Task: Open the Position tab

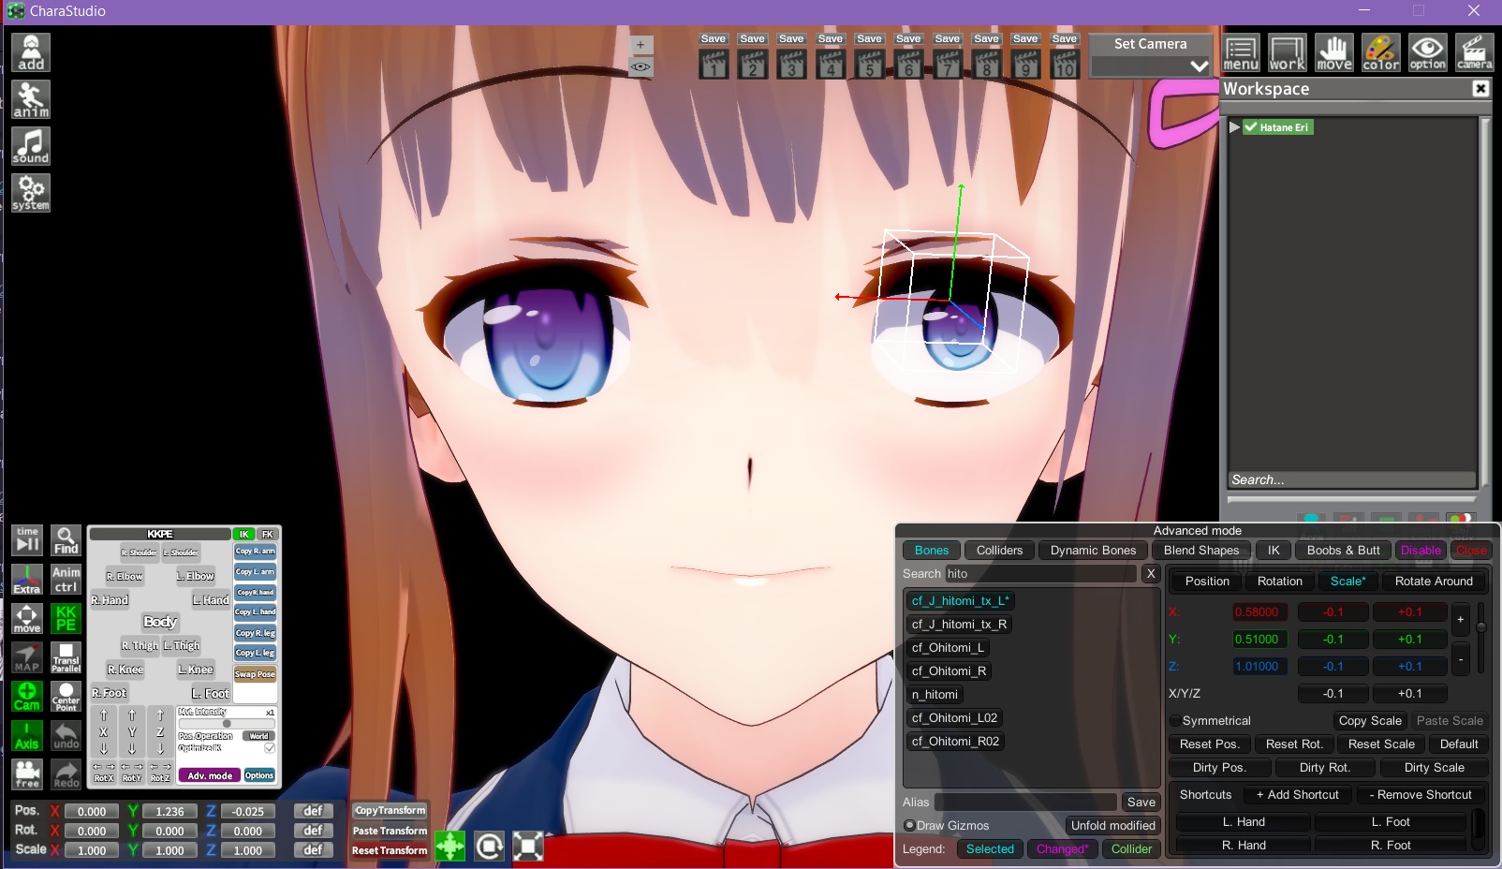Action: pyautogui.click(x=1207, y=582)
